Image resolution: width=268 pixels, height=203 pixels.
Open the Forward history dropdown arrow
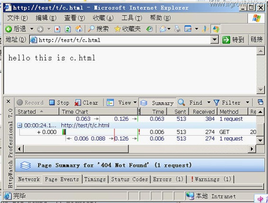pos(49,29)
